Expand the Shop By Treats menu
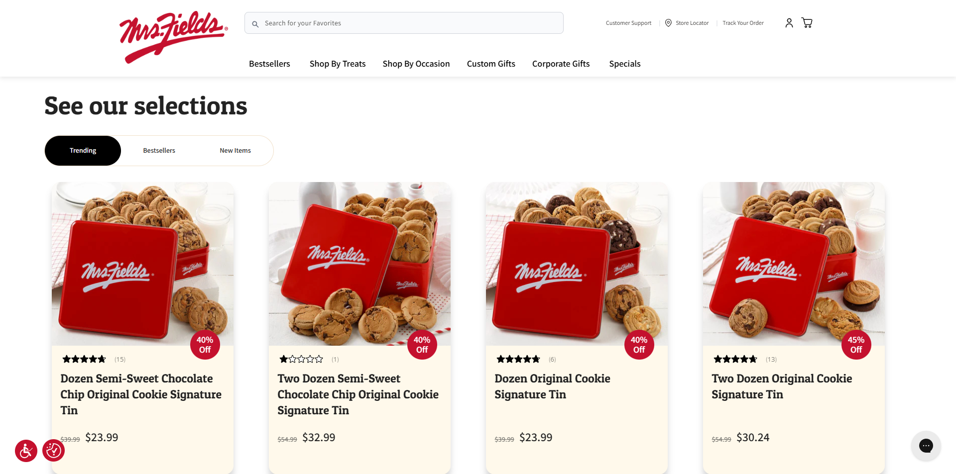 337,64
